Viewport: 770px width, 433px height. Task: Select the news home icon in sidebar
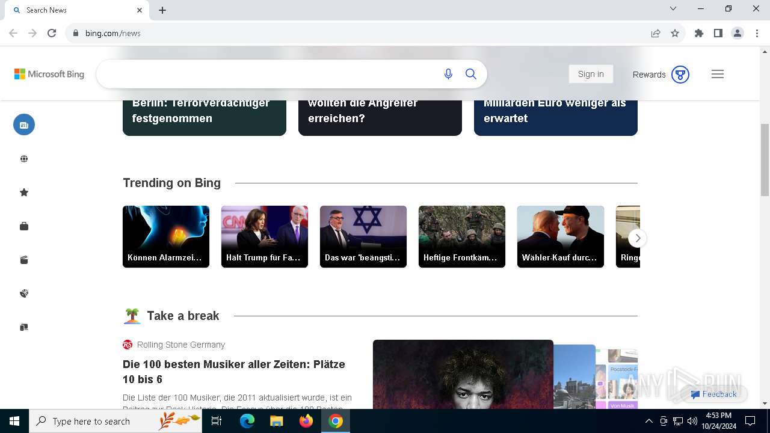click(x=24, y=124)
